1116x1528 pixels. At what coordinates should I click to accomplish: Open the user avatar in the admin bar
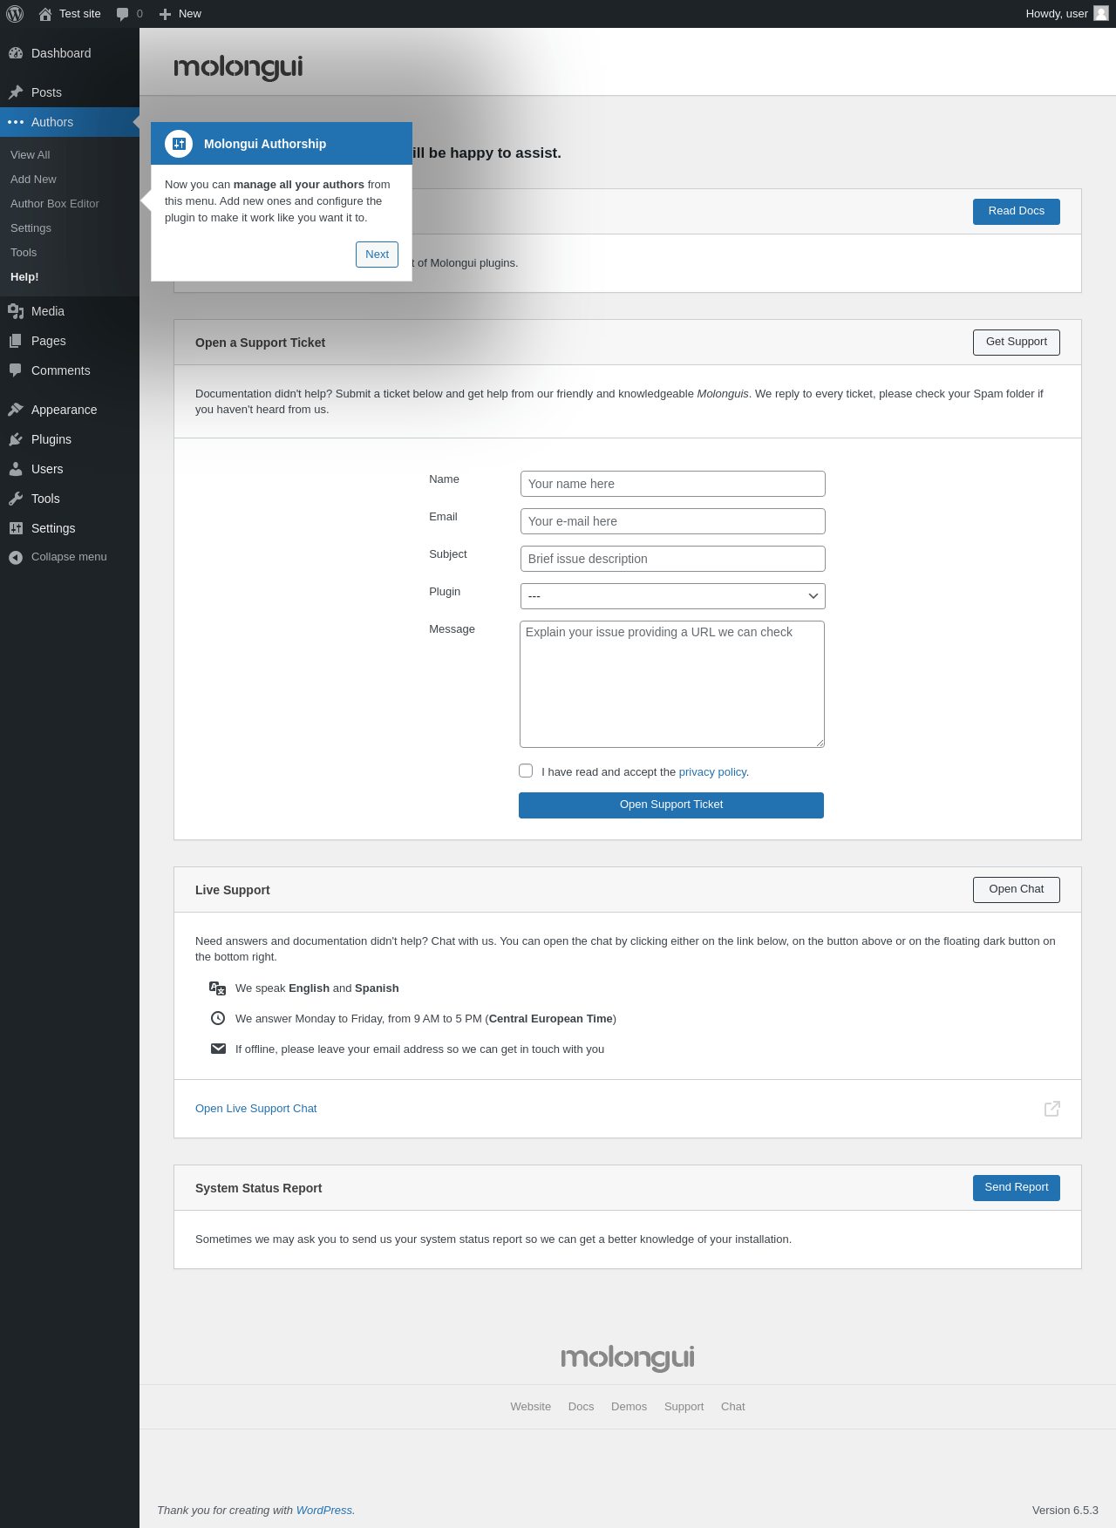coord(1101,13)
